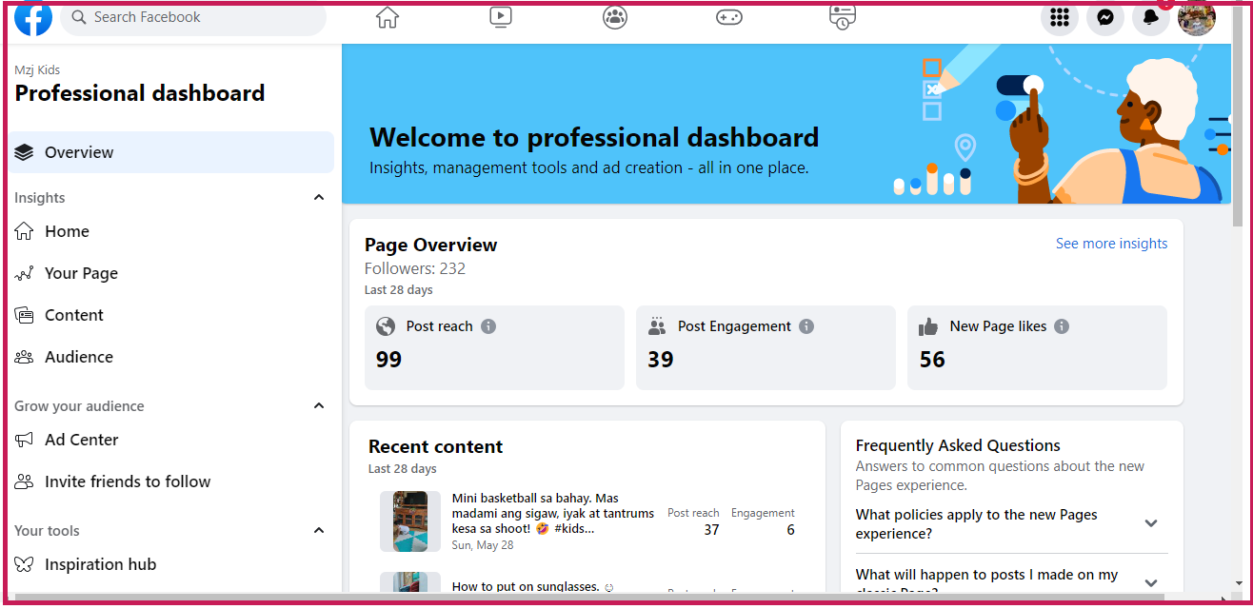Expand 'What policies apply to the new Pages' question

pyautogui.click(x=1011, y=523)
